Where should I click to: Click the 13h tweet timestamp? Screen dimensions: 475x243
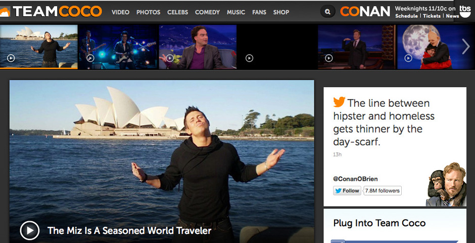click(337, 154)
